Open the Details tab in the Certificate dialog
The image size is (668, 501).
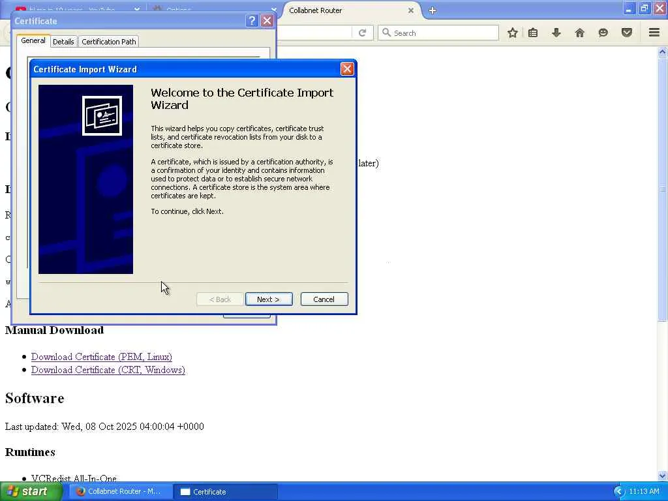[63, 41]
